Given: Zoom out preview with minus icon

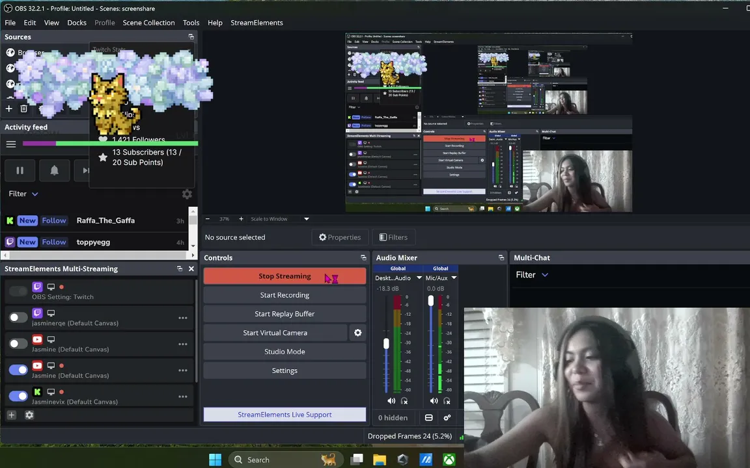Looking at the screenshot, I should click(208, 218).
